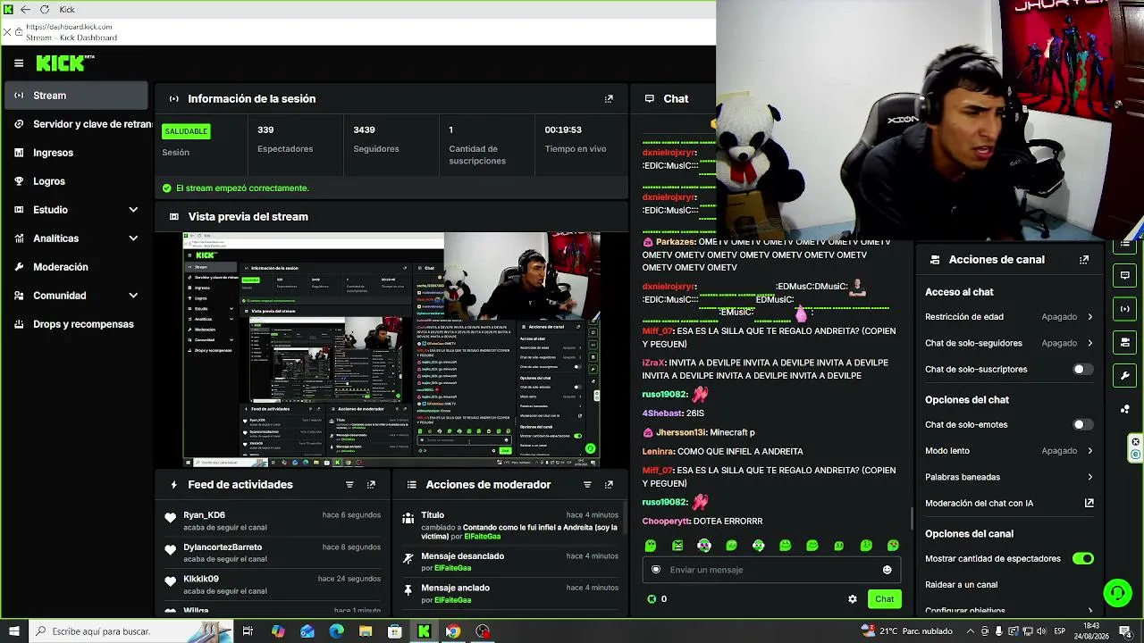Expand the Estudio sidebar section
Screen dimensions: 1144x643
pyautogui.click(x=133, y=210)
